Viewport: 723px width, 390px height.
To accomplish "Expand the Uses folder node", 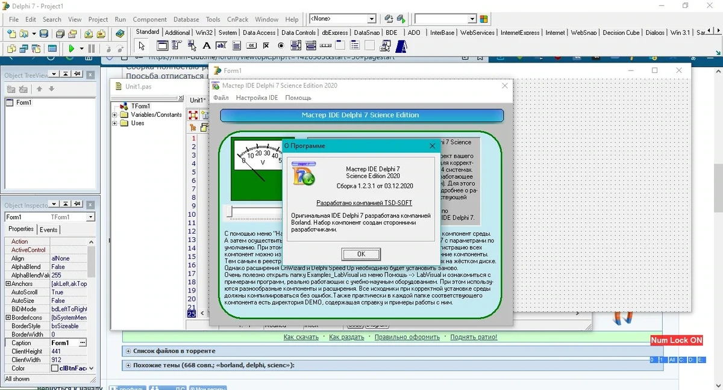I will pyautogui.click(x=114, y=123).
